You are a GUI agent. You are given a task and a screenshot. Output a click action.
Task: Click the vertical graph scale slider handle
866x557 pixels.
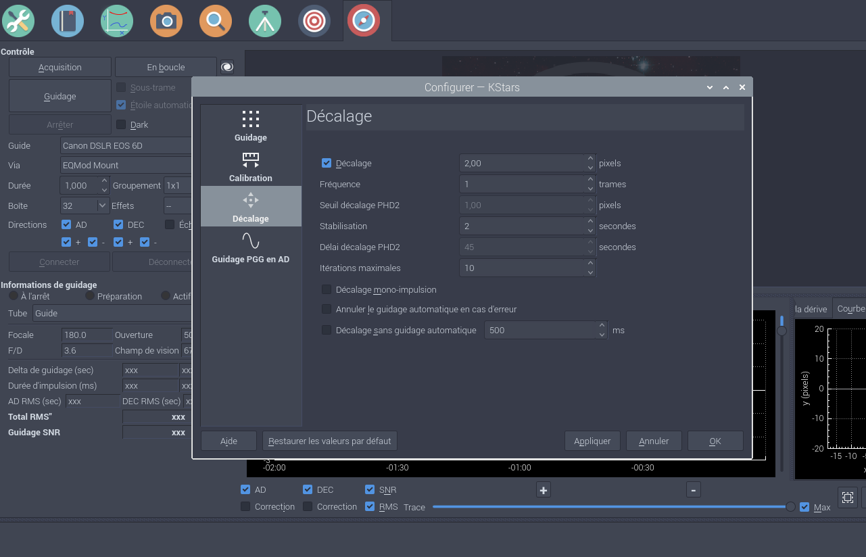pyautogui.click(x=781, y=331)
